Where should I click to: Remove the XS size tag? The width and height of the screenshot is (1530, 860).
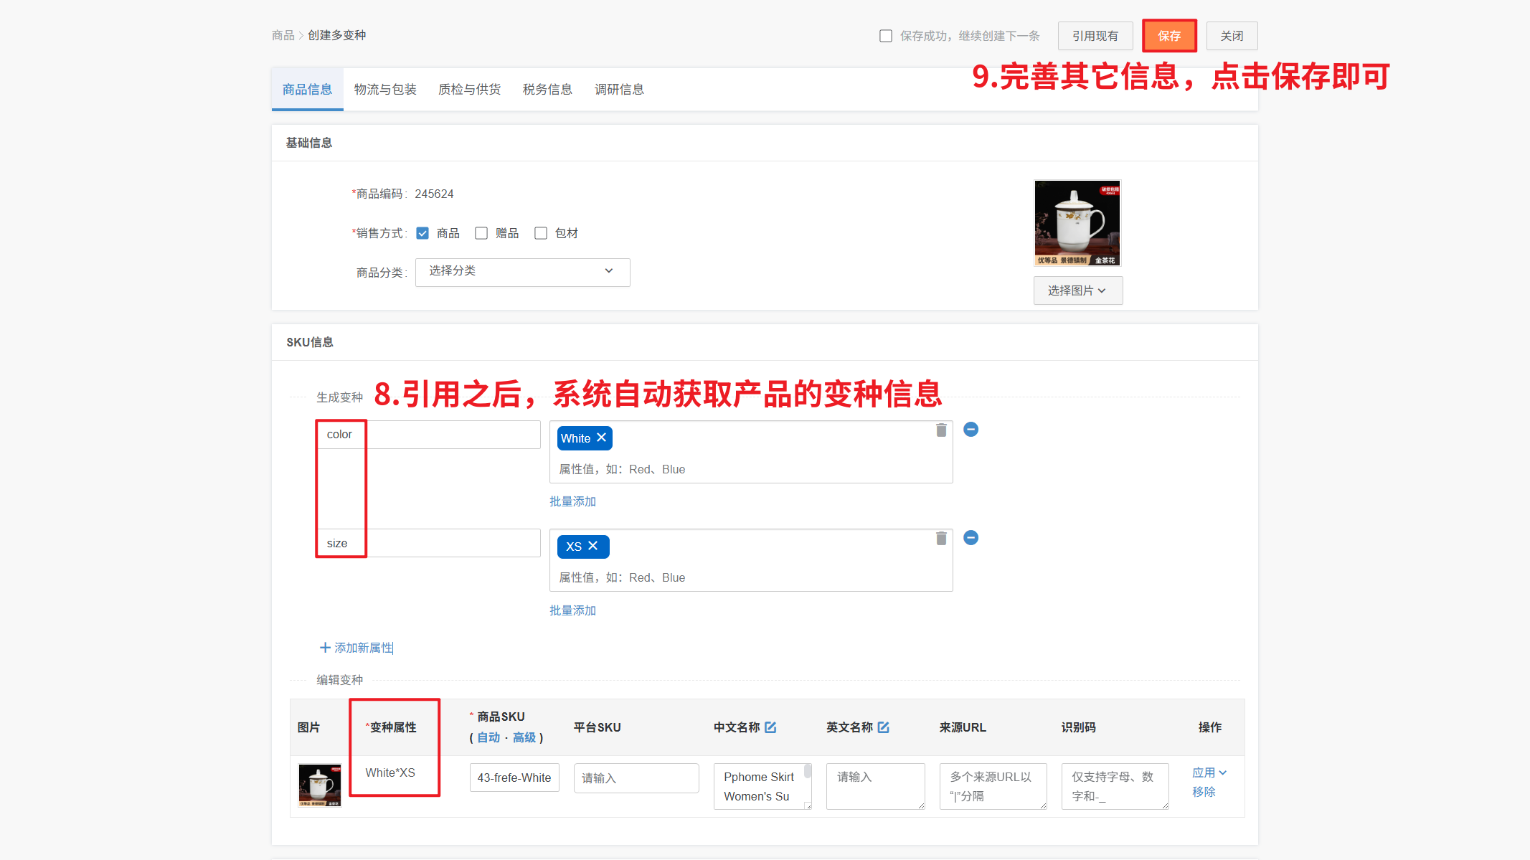tap(593, 546)
